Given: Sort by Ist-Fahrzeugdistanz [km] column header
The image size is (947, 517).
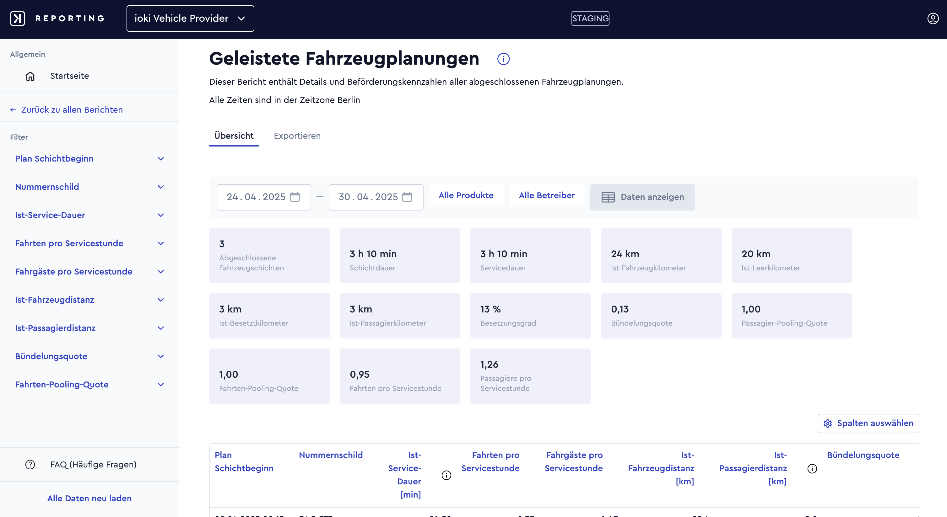Looking at the screenshot, I should pyautogui.click(x=661, y=468).
